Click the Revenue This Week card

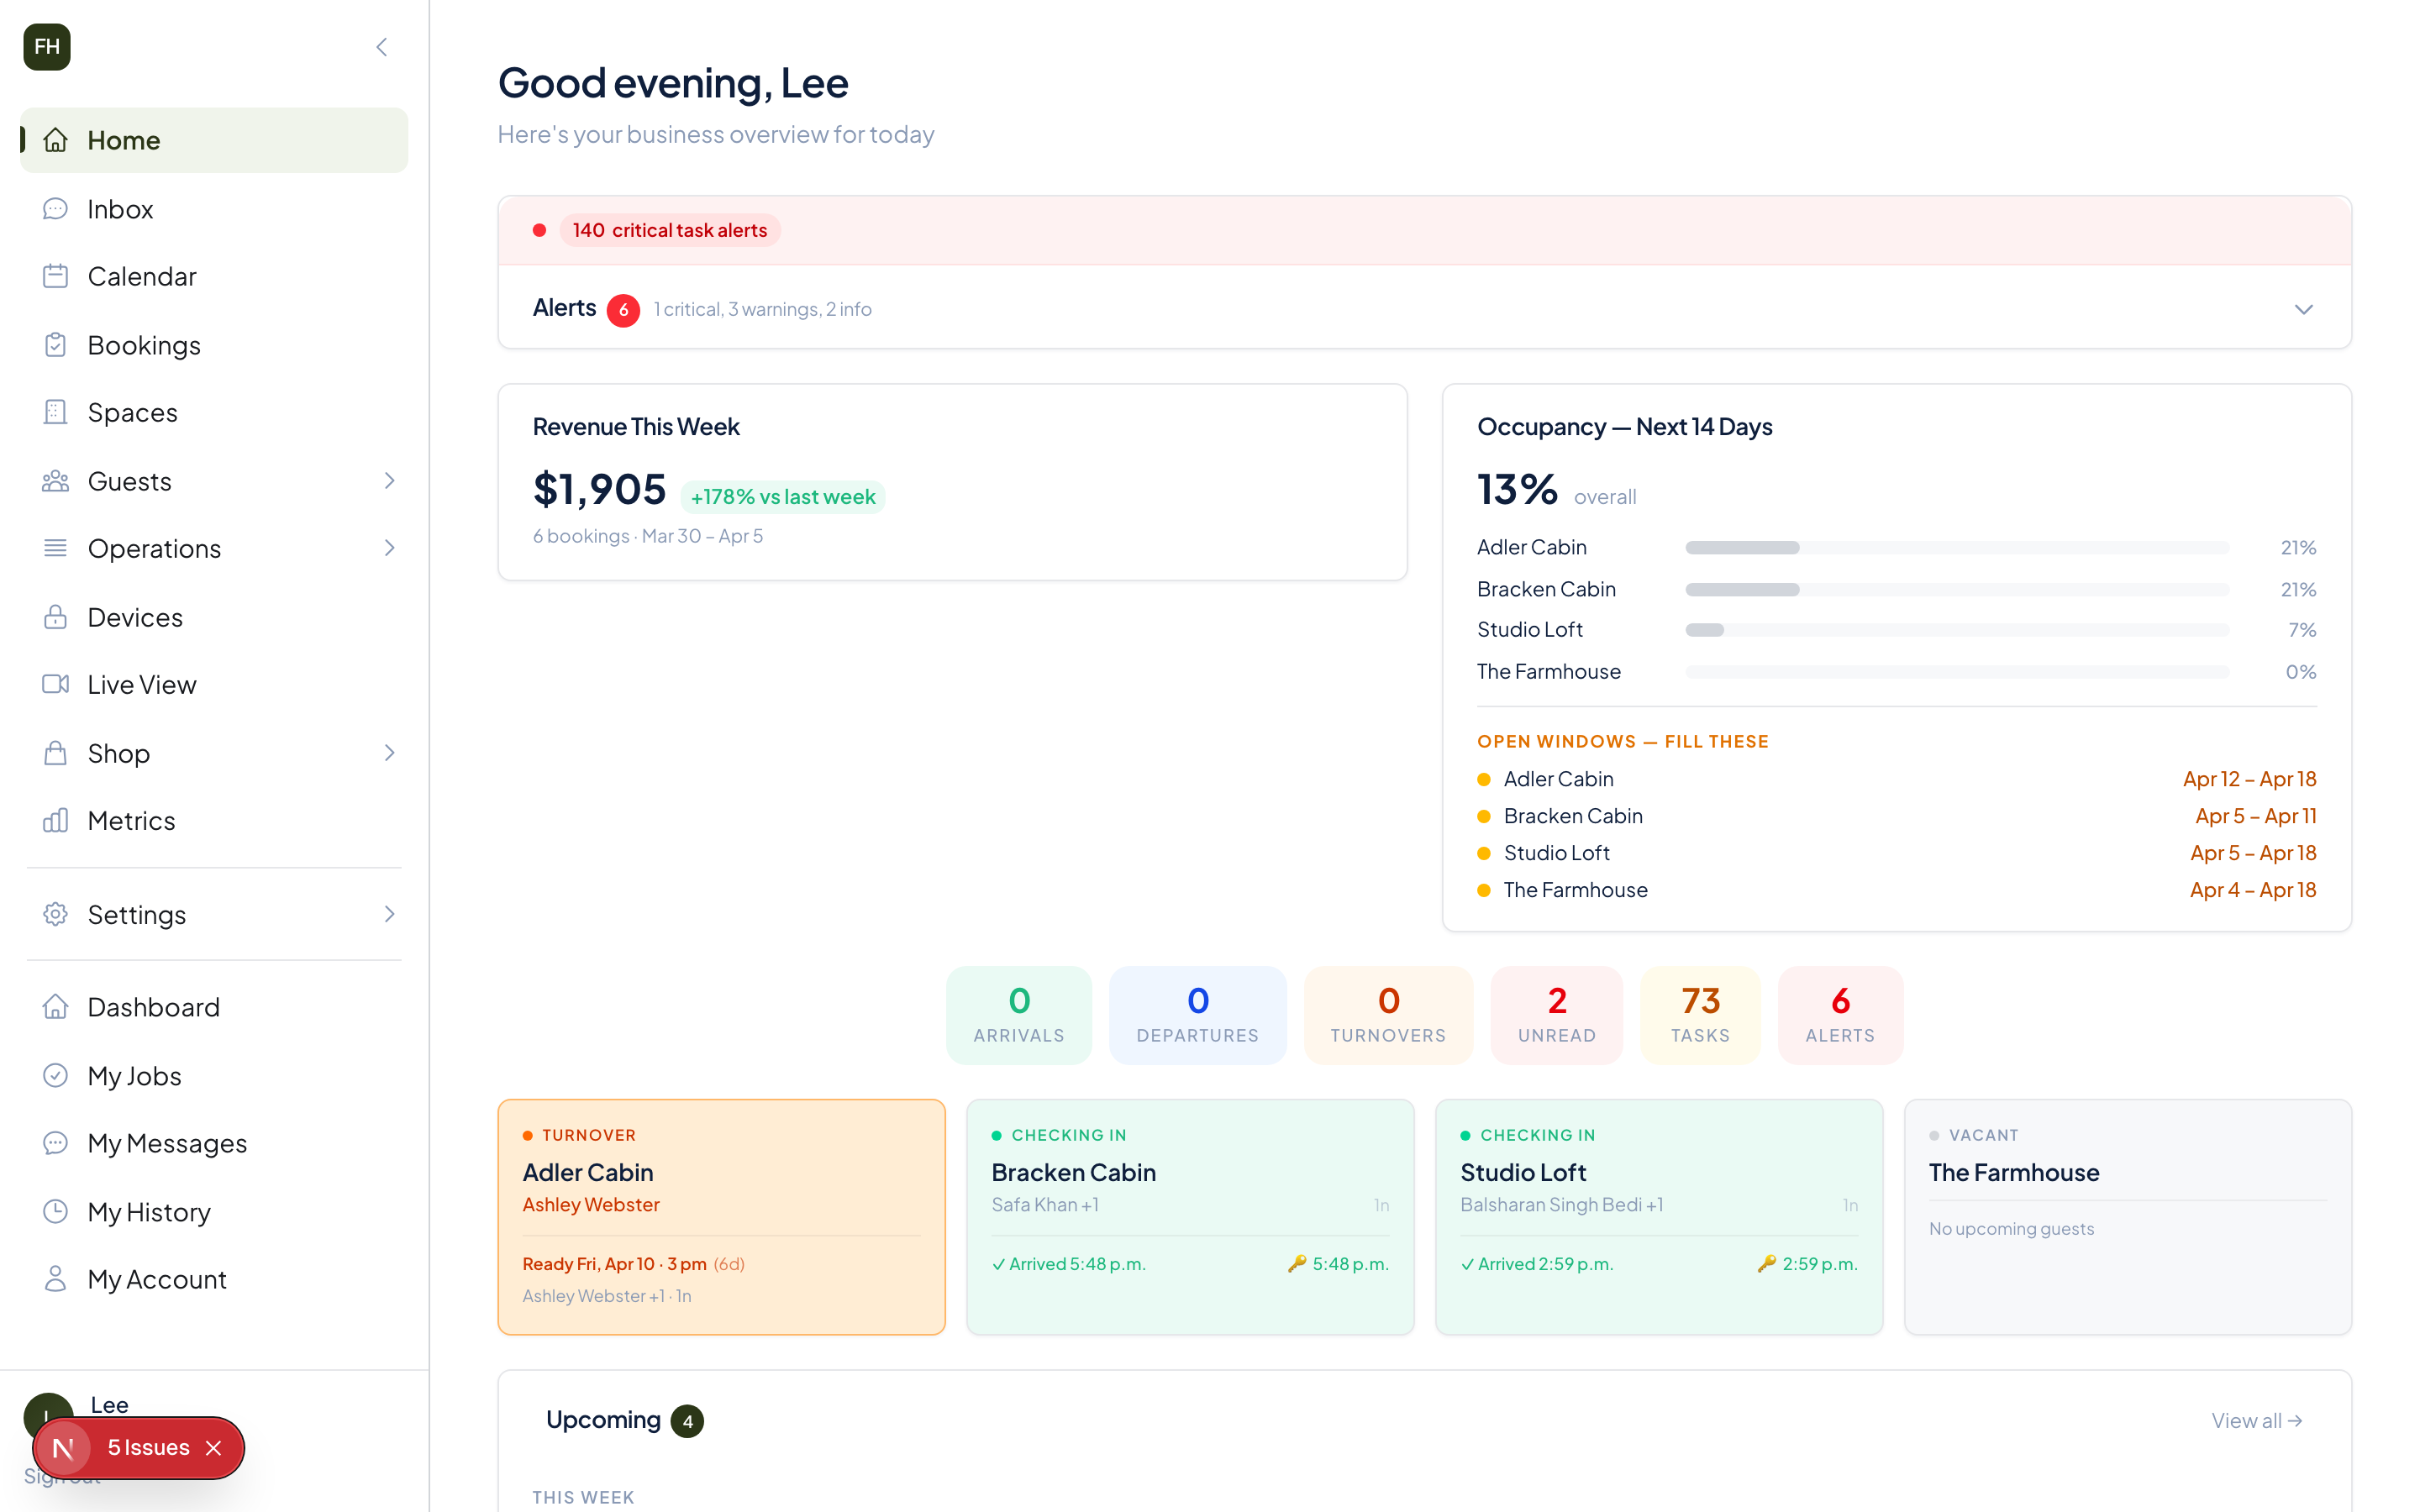[952, 482]
